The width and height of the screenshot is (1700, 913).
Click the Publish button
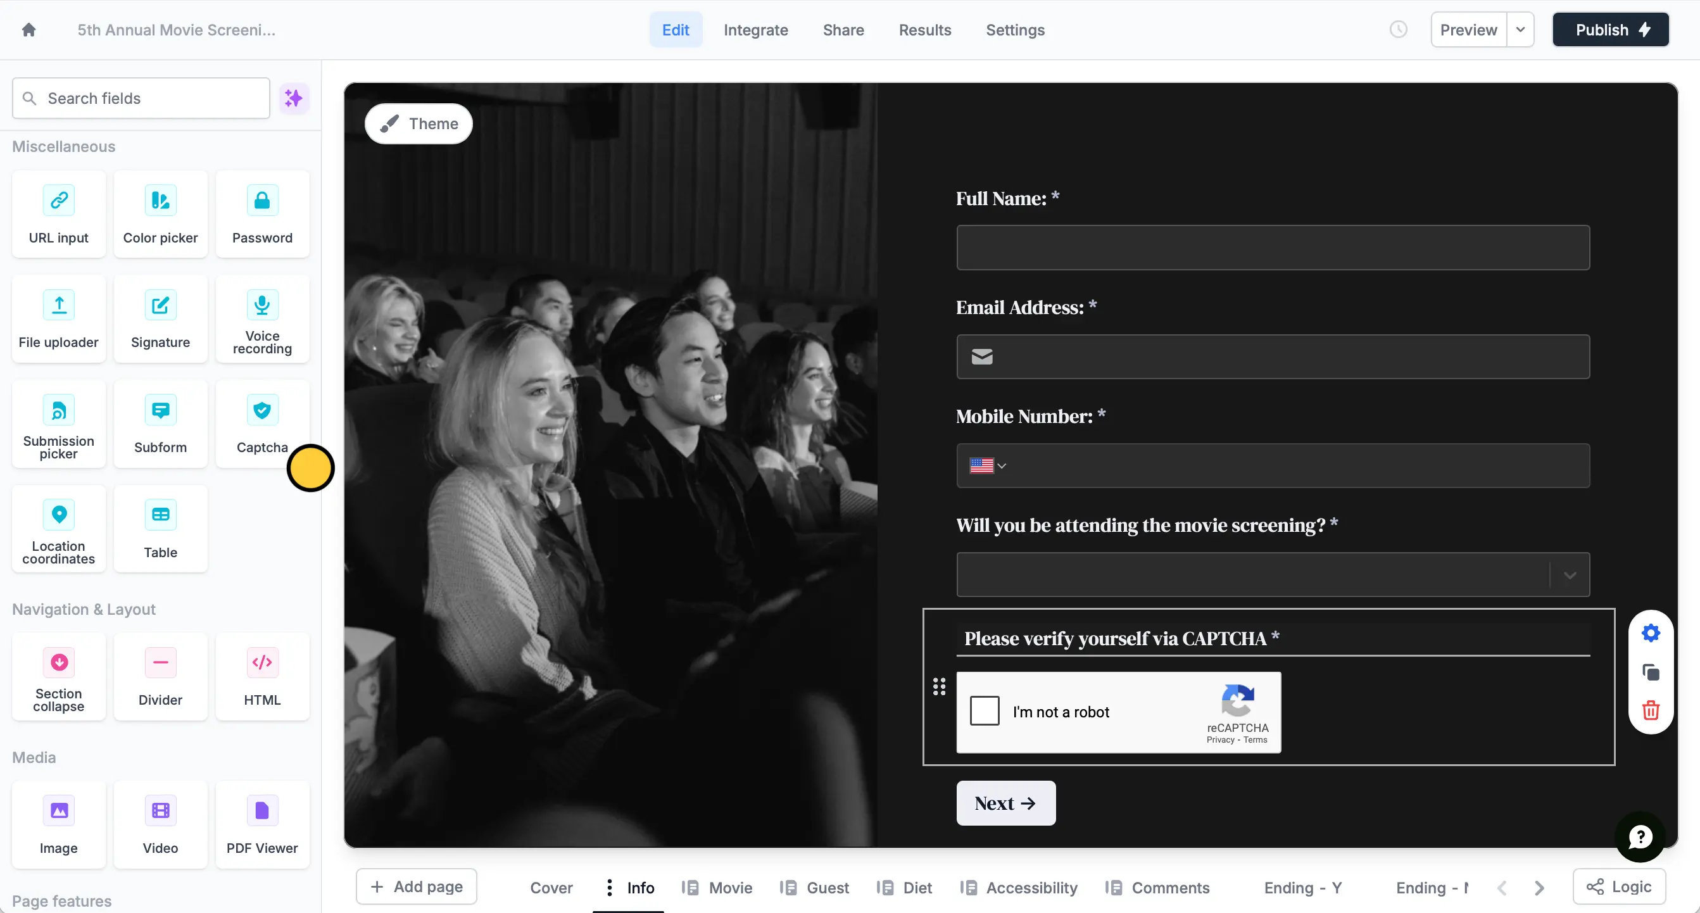1610,30
